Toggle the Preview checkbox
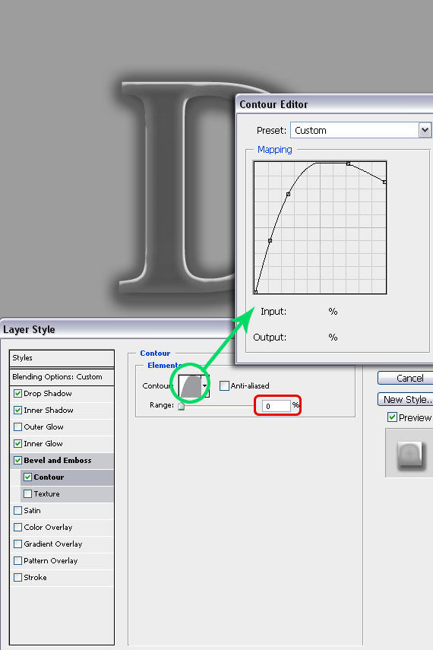 (392, 417)
